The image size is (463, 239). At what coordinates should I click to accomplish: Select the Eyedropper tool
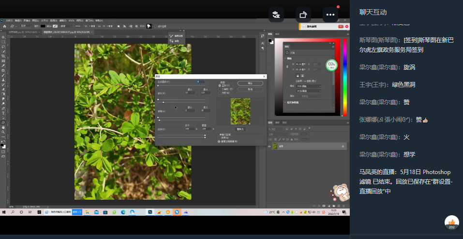[x=3, y=65]
